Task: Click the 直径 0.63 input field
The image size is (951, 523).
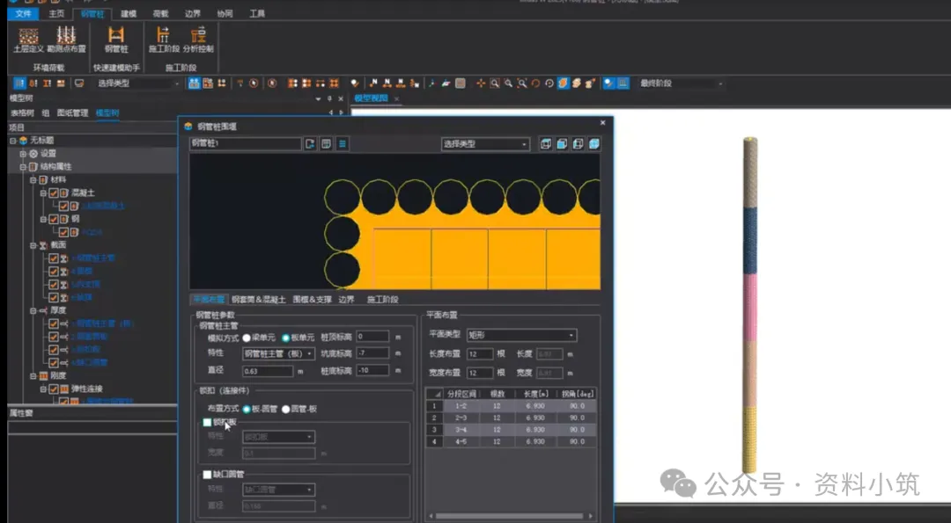Action: [x=268, y=371]
